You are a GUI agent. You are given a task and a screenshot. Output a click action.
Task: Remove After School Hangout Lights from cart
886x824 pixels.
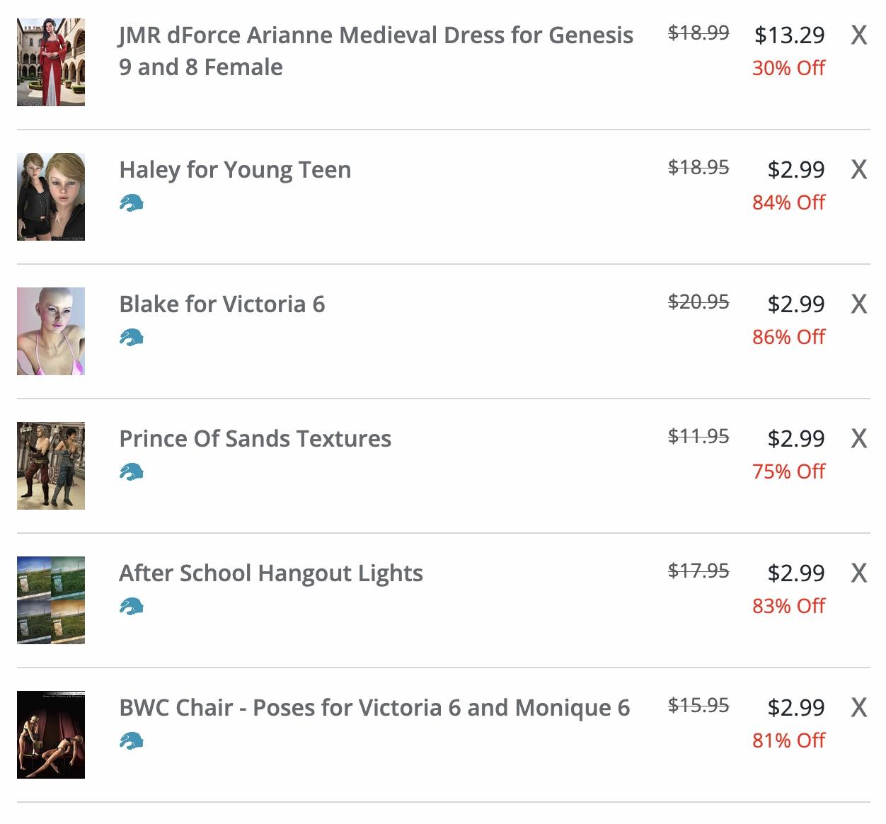click(858, 573)
